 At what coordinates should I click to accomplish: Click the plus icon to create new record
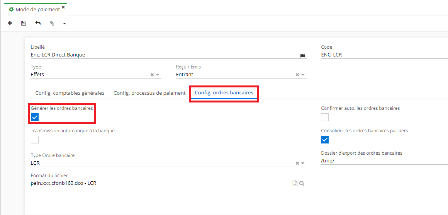tap(10, 23)
